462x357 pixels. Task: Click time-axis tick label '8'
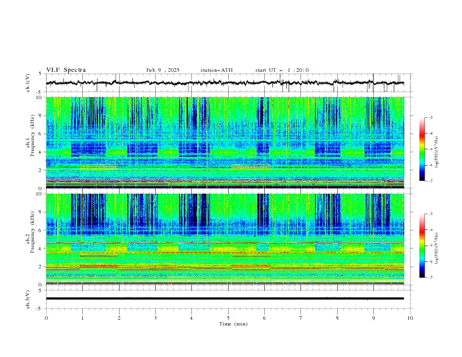337,318
